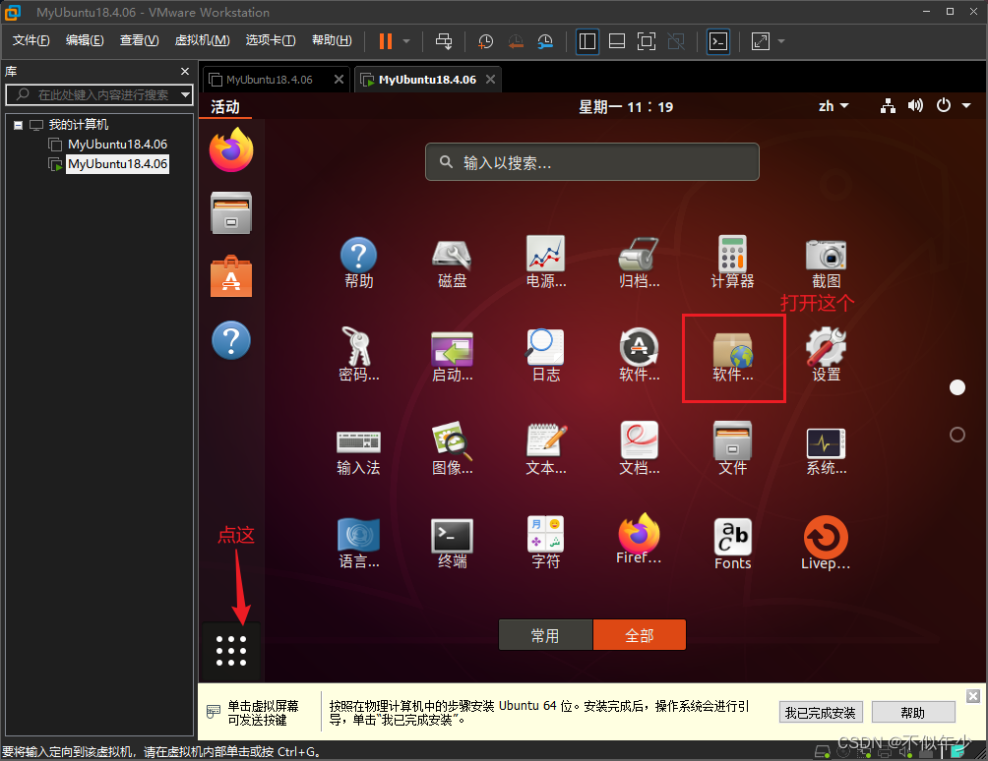
Task: Open System Monitor (系统) app
Action: [826, 450]
